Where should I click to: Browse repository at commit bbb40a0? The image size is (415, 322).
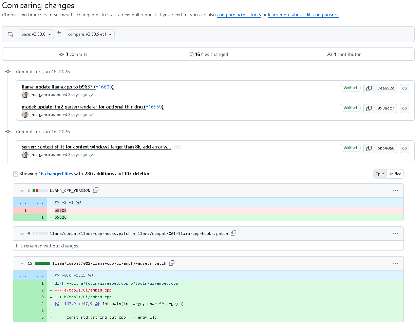[x=404, y=148]
